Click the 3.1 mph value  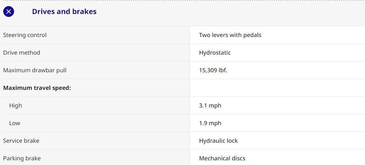click(x=210, y=106)
